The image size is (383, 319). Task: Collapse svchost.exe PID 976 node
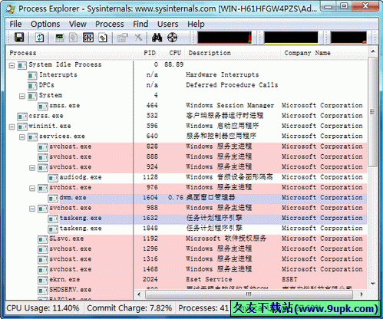[x=32, y=189]
